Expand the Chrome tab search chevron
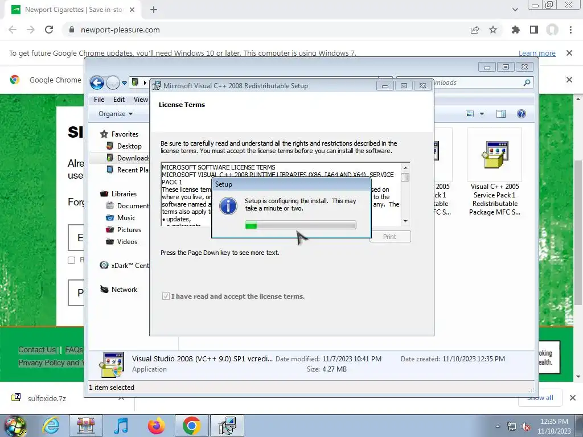This screenshot has height=437, width=583. point(515,10)
